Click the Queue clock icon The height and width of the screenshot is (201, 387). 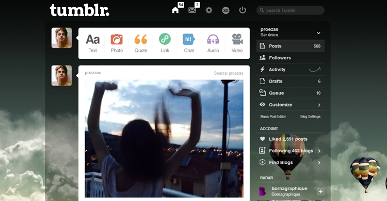(x=262, y=92)
